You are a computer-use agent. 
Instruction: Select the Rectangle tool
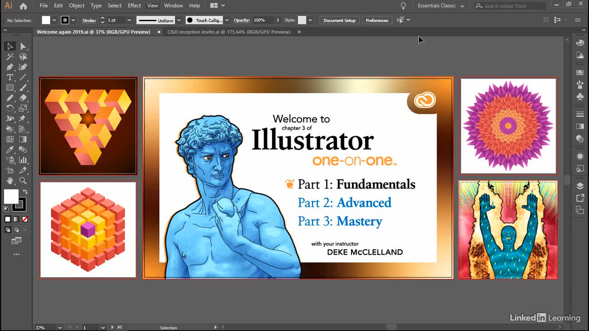[10, 88]
